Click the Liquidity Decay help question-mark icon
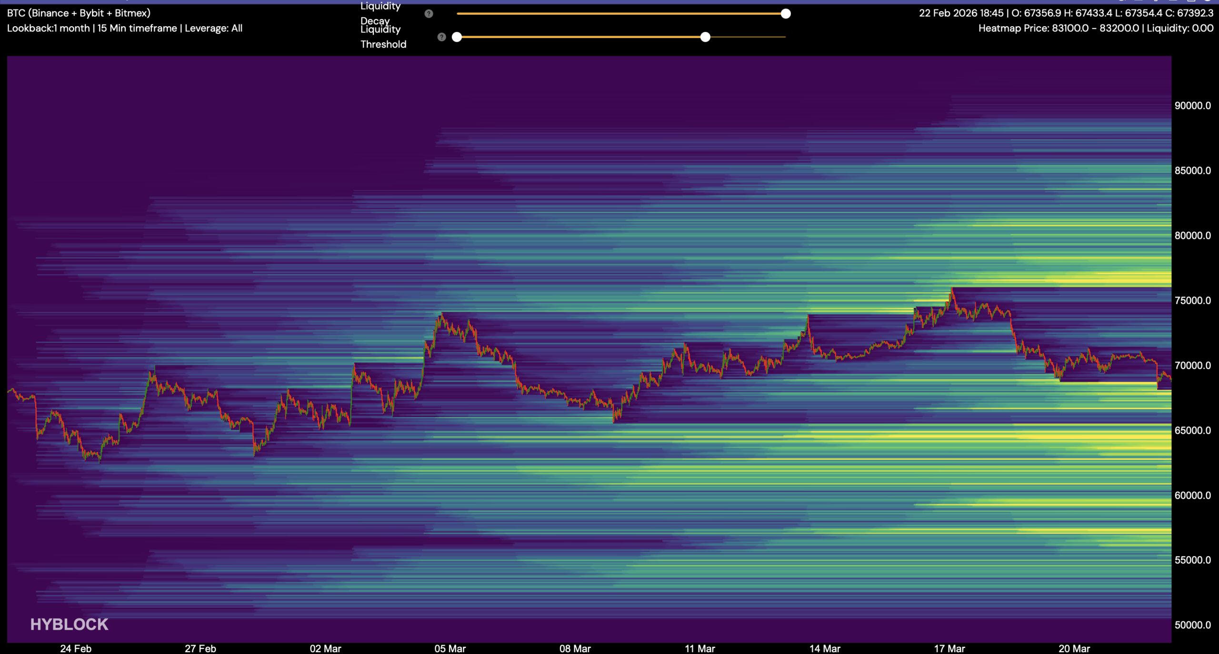Screen dimensions: 1219x654 (429, 14)
